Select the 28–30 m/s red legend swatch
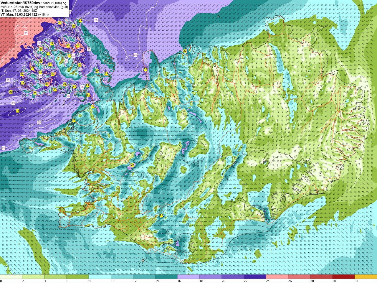Viewport: 377px width, 283px height. 321,277
